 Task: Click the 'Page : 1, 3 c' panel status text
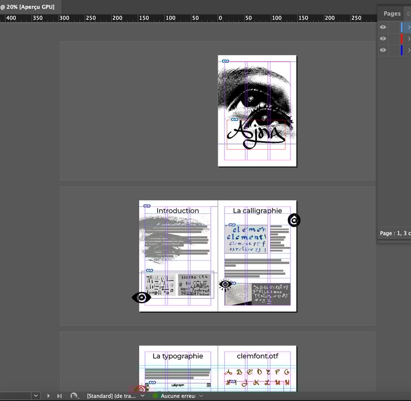[x=395, y=233]
